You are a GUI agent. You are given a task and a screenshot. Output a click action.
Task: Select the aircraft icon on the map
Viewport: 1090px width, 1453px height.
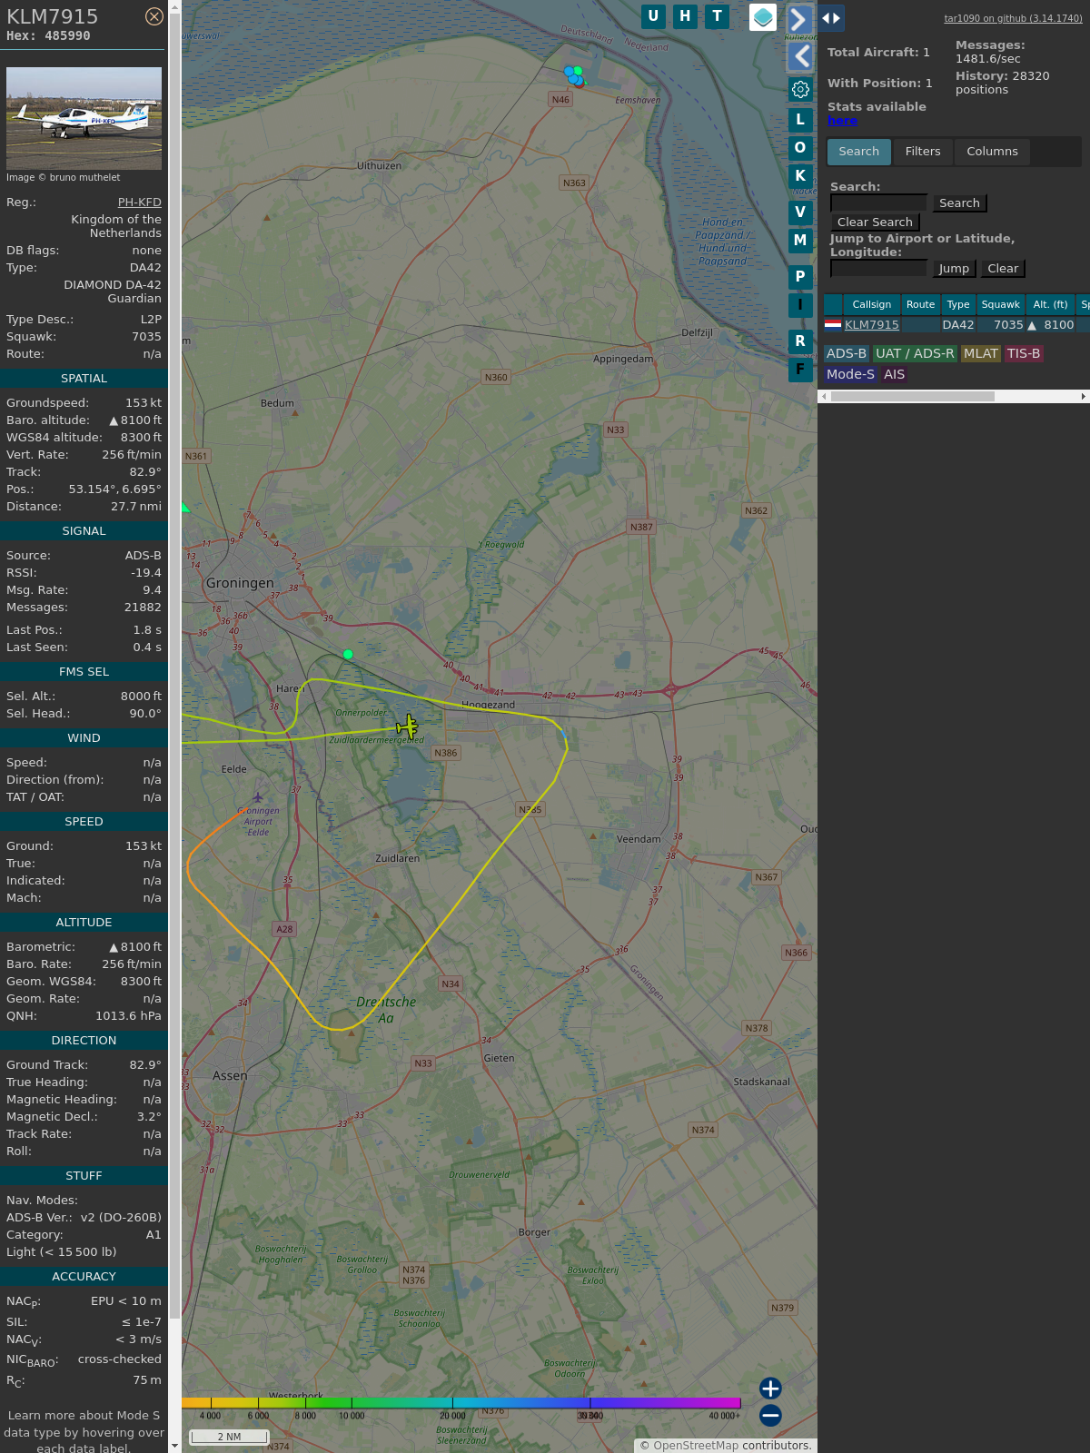407,726
